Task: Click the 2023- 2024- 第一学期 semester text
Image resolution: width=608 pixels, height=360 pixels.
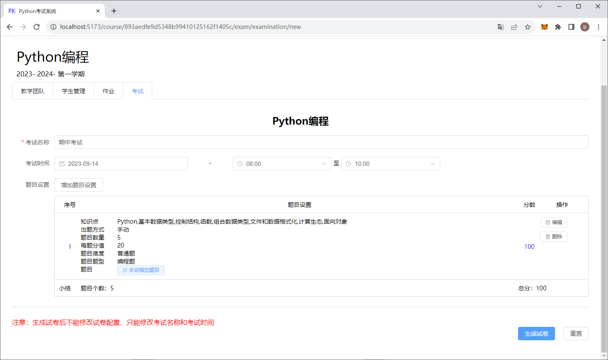Action: pyautogui.click(x=50, y=74)
